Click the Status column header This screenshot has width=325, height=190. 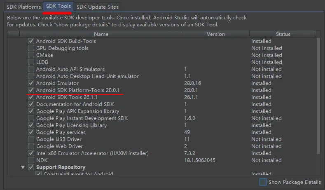(283, 34)
